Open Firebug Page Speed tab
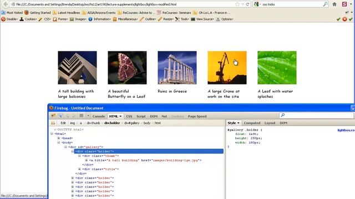The height and width of the screenshot is (199, 355). (197, 117)
